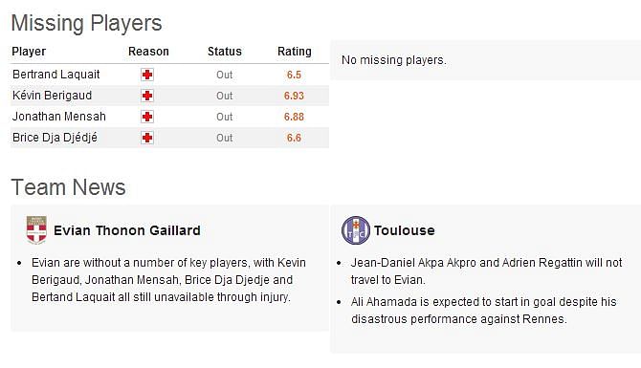This screenshot has height=368, width=641.
Task: Open Bertrand Laquait player link
Action: coord(56,75)
